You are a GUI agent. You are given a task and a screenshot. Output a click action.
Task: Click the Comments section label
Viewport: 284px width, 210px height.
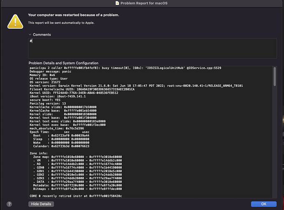click(x=42, y=35)
